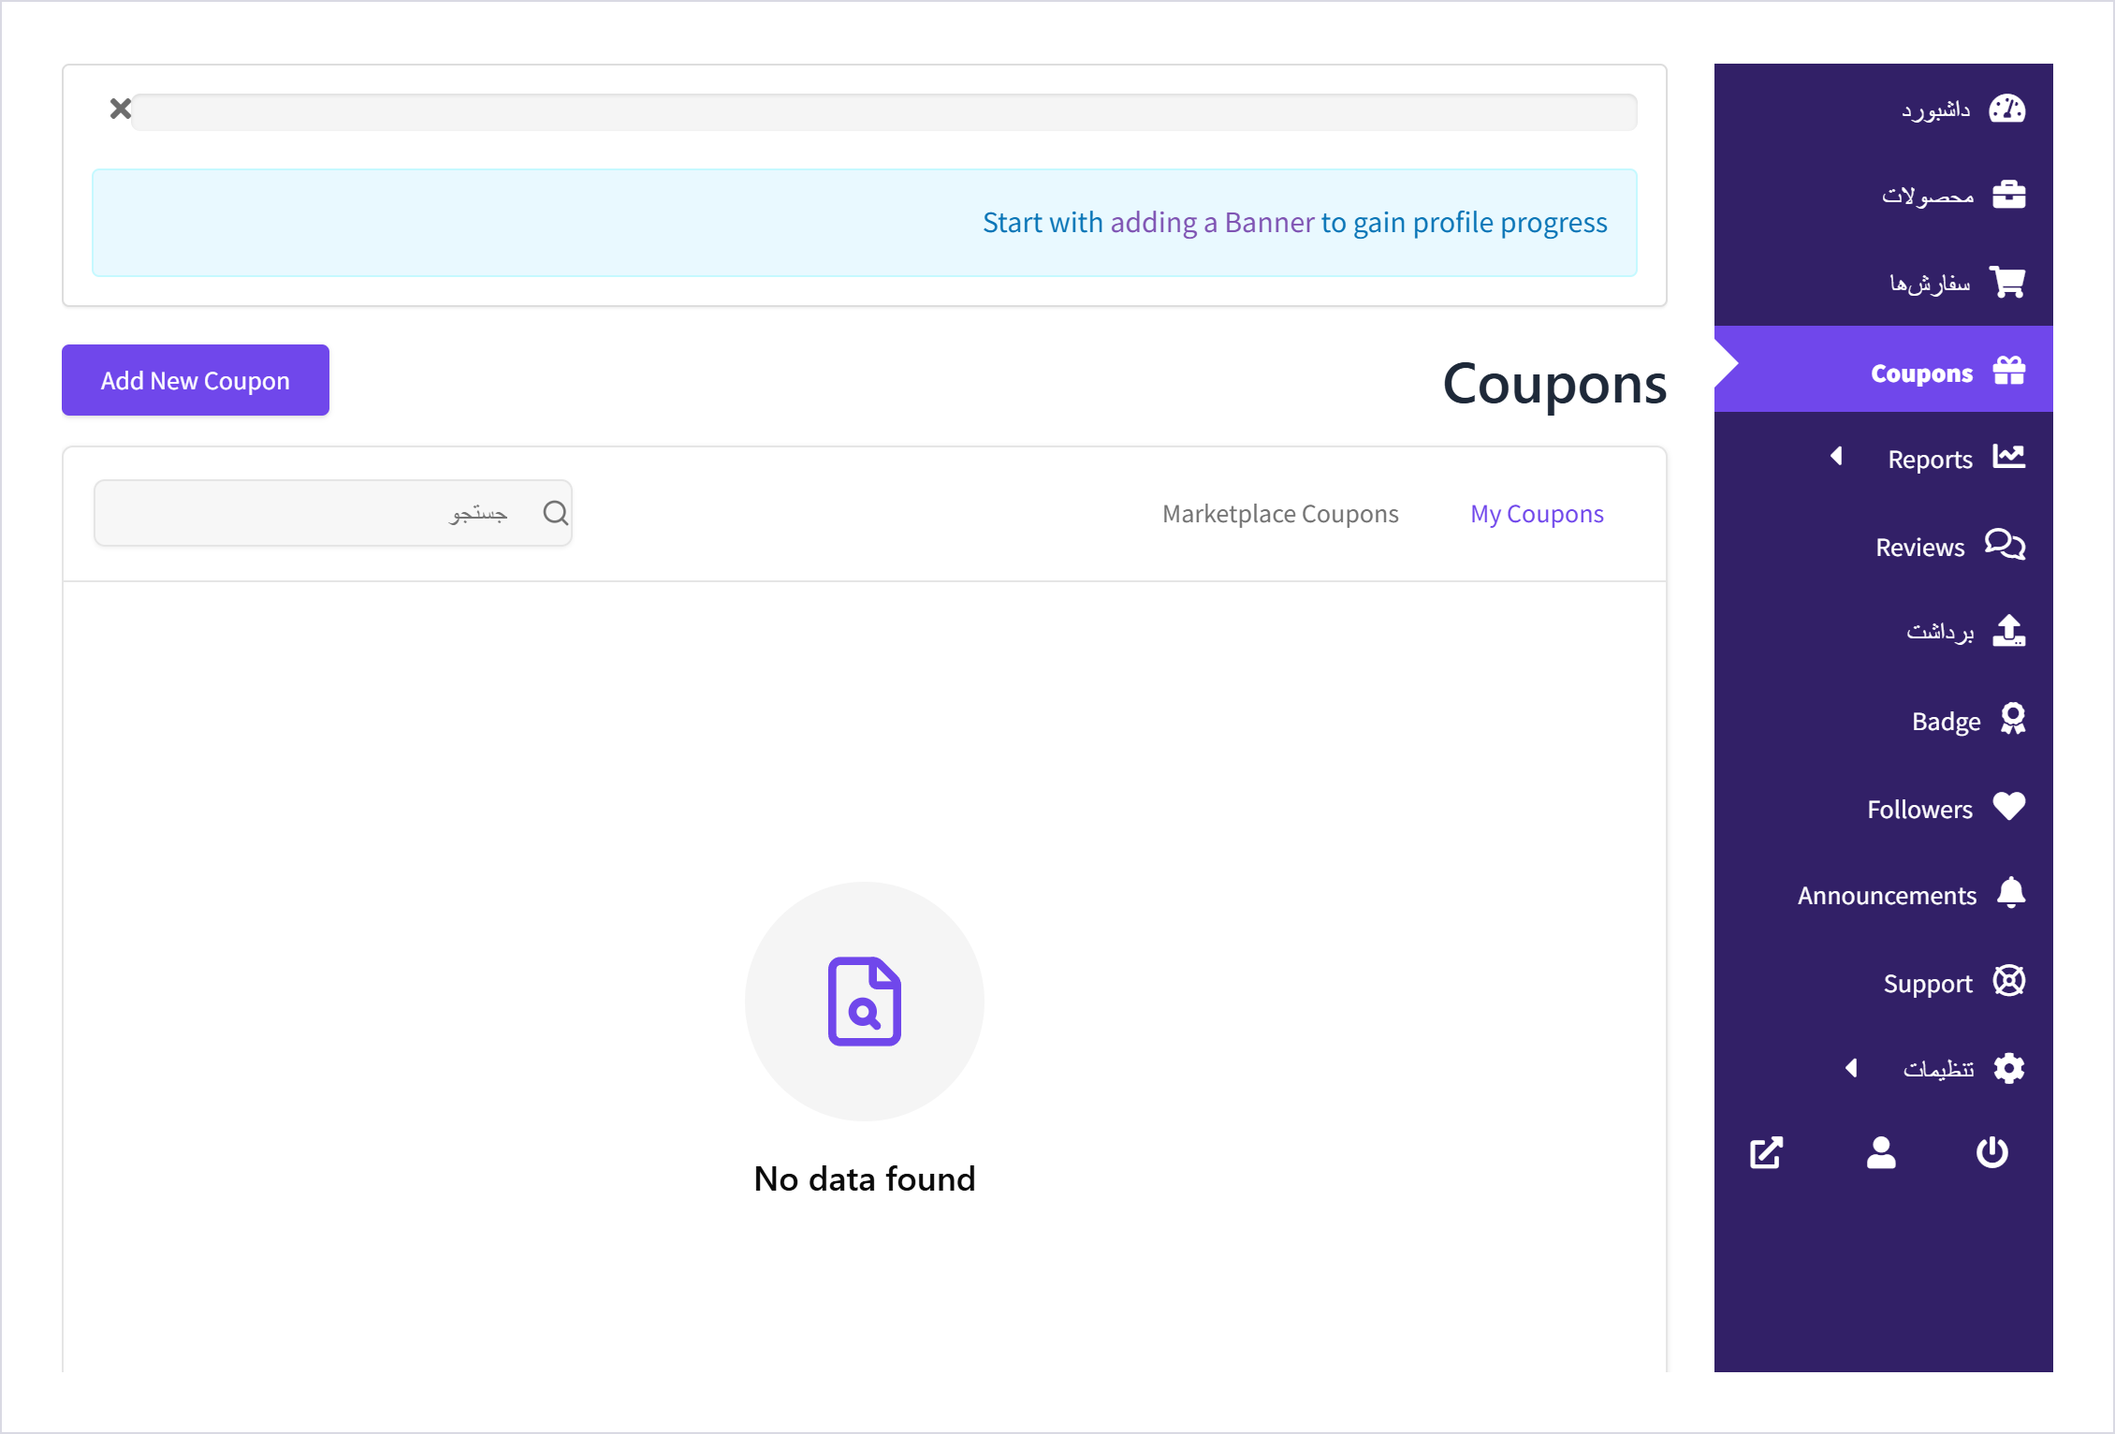Open the Support lifebuoy icon
Viewport: 2115px width, 1434px height.
(x=2009, y=981)
